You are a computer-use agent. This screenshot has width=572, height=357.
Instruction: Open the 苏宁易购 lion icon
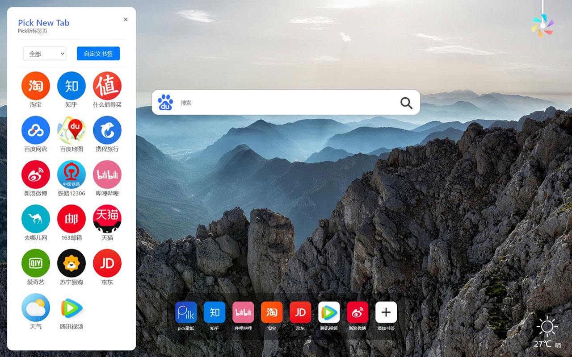click(71, 263)
